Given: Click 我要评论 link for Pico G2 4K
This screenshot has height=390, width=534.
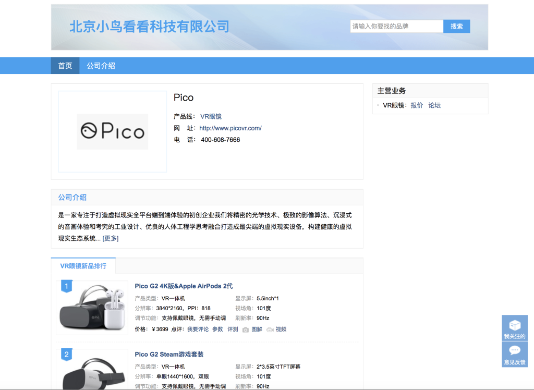Looking at the screenshot, I should coord(198,330).
